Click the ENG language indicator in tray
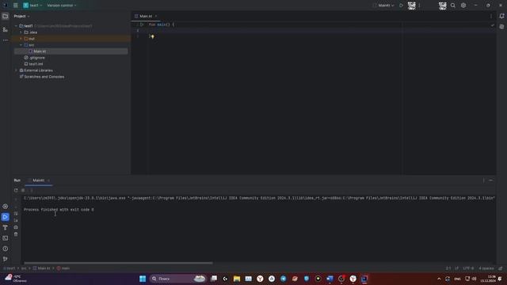This screenshot has width=507, height=285. click(458, 279)
